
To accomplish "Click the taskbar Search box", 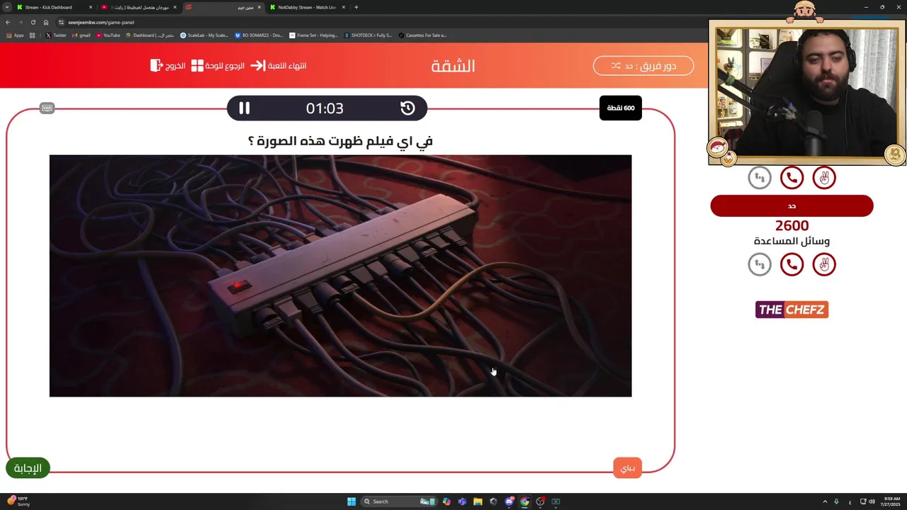I will (x=399, y=501).
